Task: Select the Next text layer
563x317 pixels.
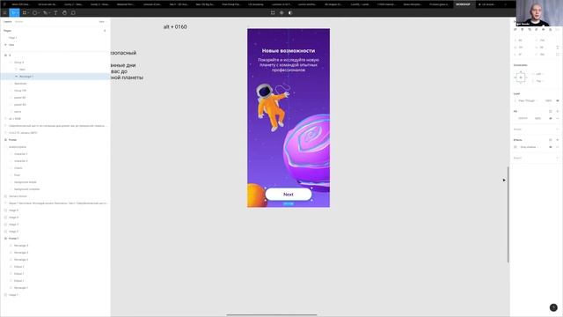Action: tap(55, 70)
